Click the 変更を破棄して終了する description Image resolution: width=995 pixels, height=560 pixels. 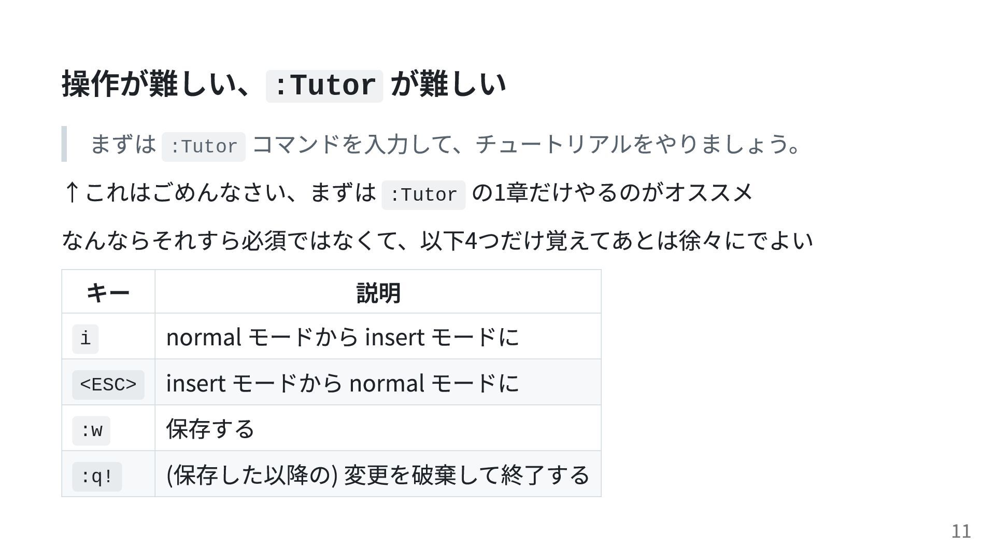(467, 474)
